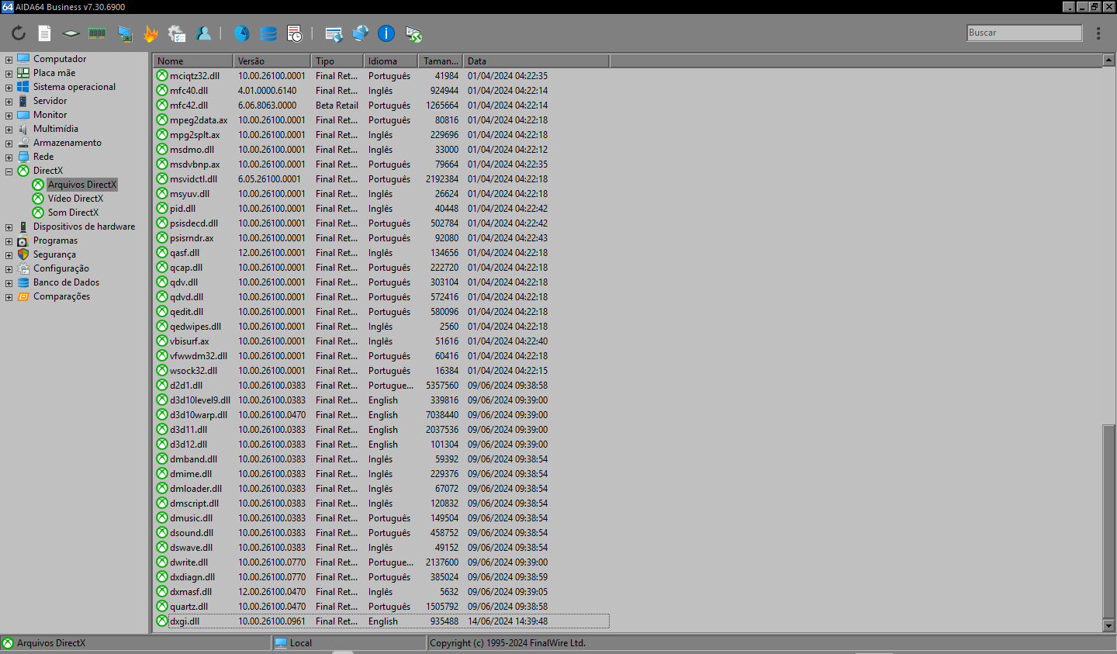
Task: Select the dsound.dll row
Action: tap(382, 533)
